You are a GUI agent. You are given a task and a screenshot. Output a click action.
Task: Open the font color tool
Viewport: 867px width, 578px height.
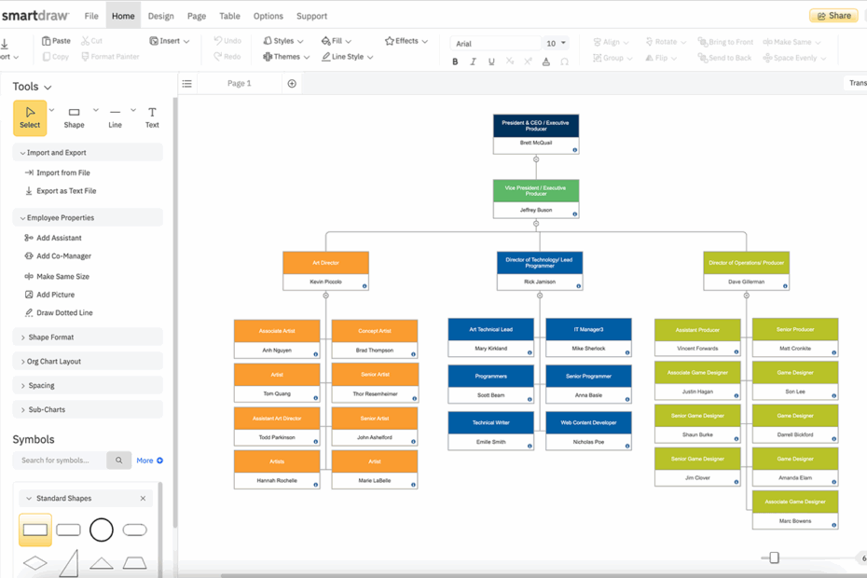point(546,62)
